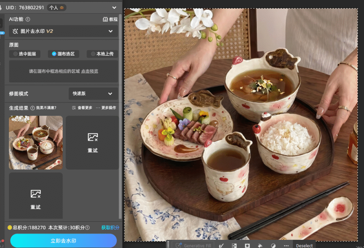Viewport: 364px width, 248px height.
Task: Expand the UID account chevron
Action: coord(114,8)
